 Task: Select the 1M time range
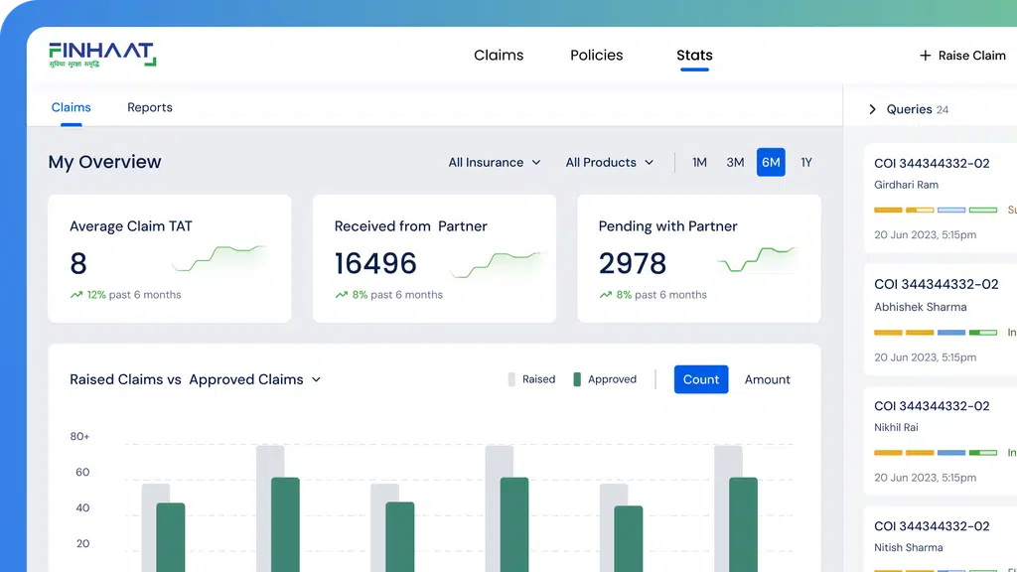coord(699,162)
